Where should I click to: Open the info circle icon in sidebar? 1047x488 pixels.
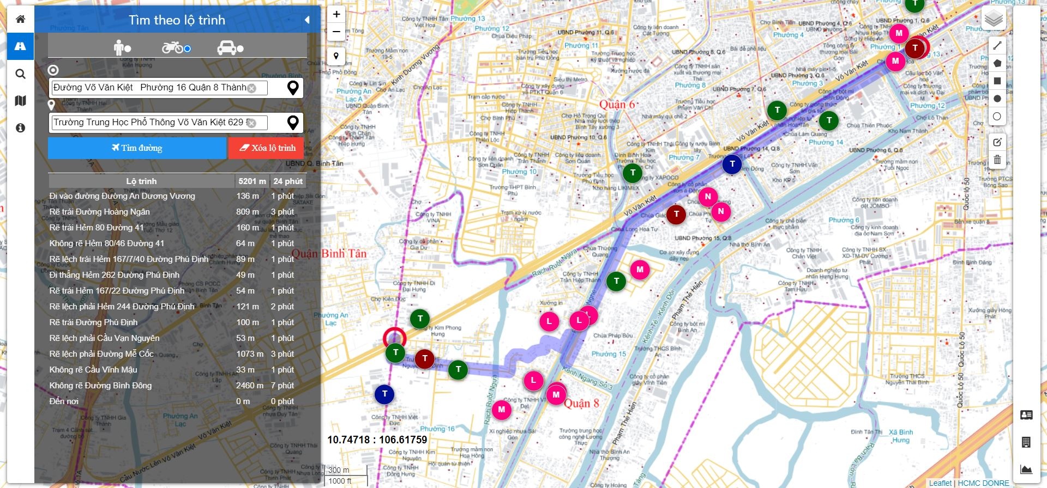20,128
